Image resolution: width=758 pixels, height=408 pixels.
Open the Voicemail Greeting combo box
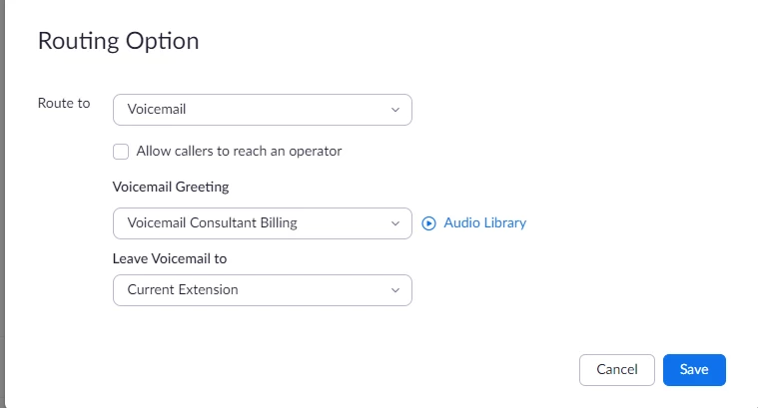click(263, 223)
